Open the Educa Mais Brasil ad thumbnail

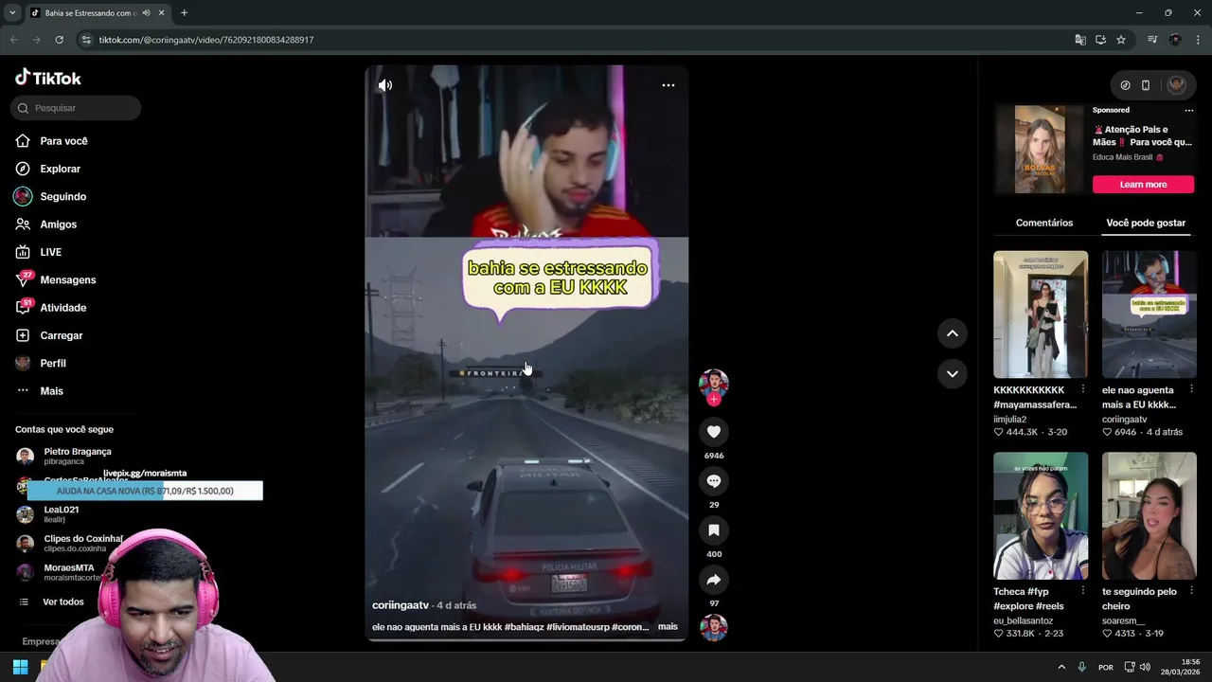[x=1040, y=150]
